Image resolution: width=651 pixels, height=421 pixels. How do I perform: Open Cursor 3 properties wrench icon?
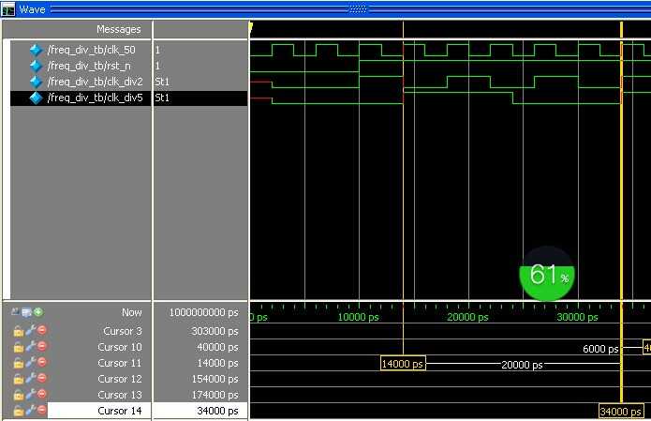pyautogui.click(x=30, y=331)
